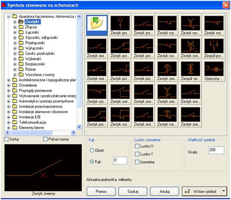This screenshot has width=231, height=200.
Task: Click the Skala value field showing 200
Action: 216,150
